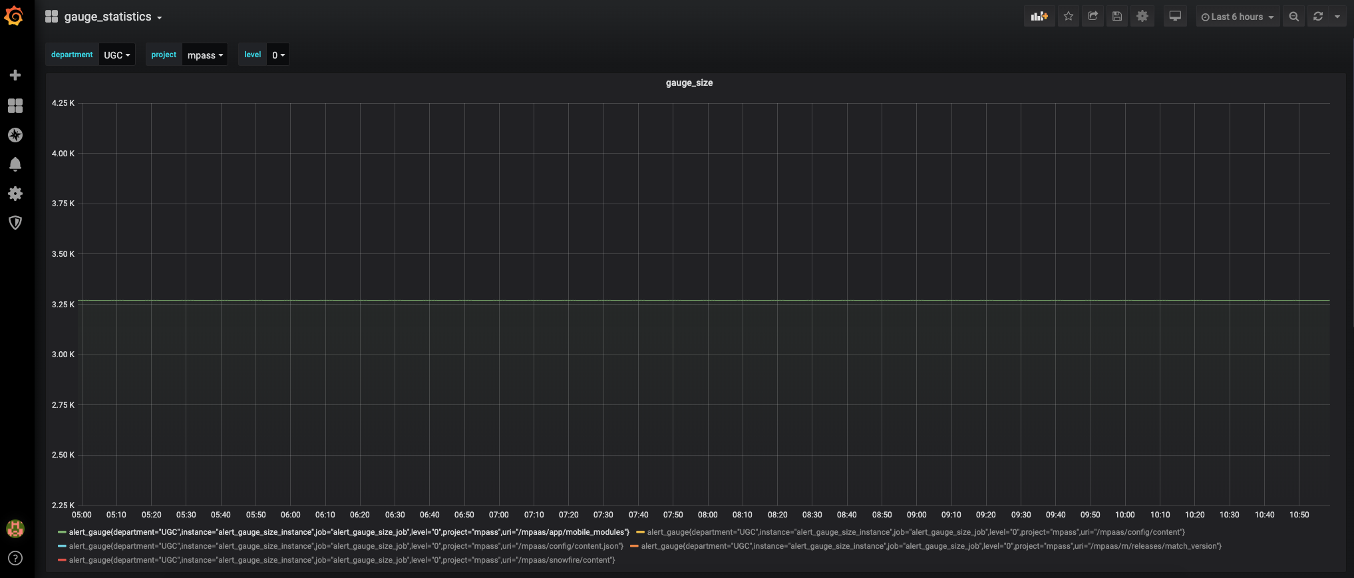Open the level 0 dropdown
The image size is (1354, 578).
[x=278, y=55]
